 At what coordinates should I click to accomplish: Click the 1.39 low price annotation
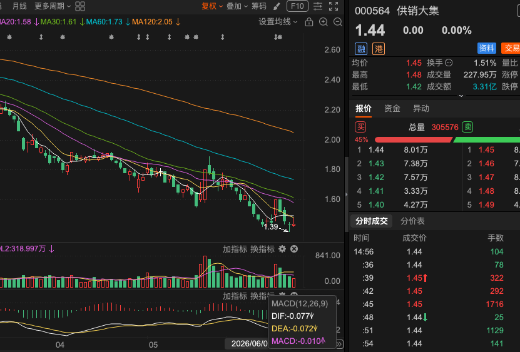point(271,227)
